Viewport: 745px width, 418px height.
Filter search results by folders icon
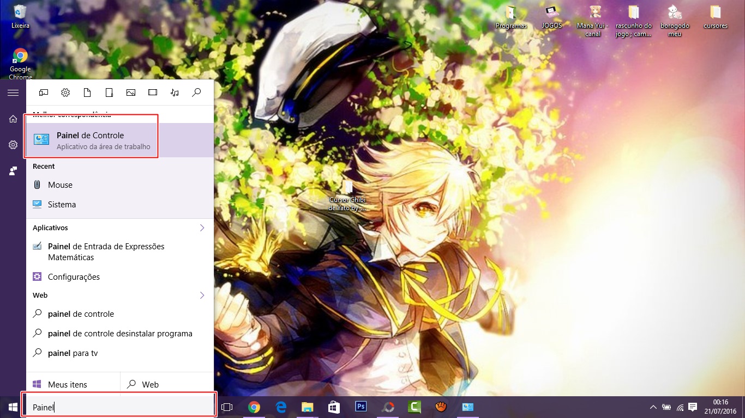pos(109,93)
